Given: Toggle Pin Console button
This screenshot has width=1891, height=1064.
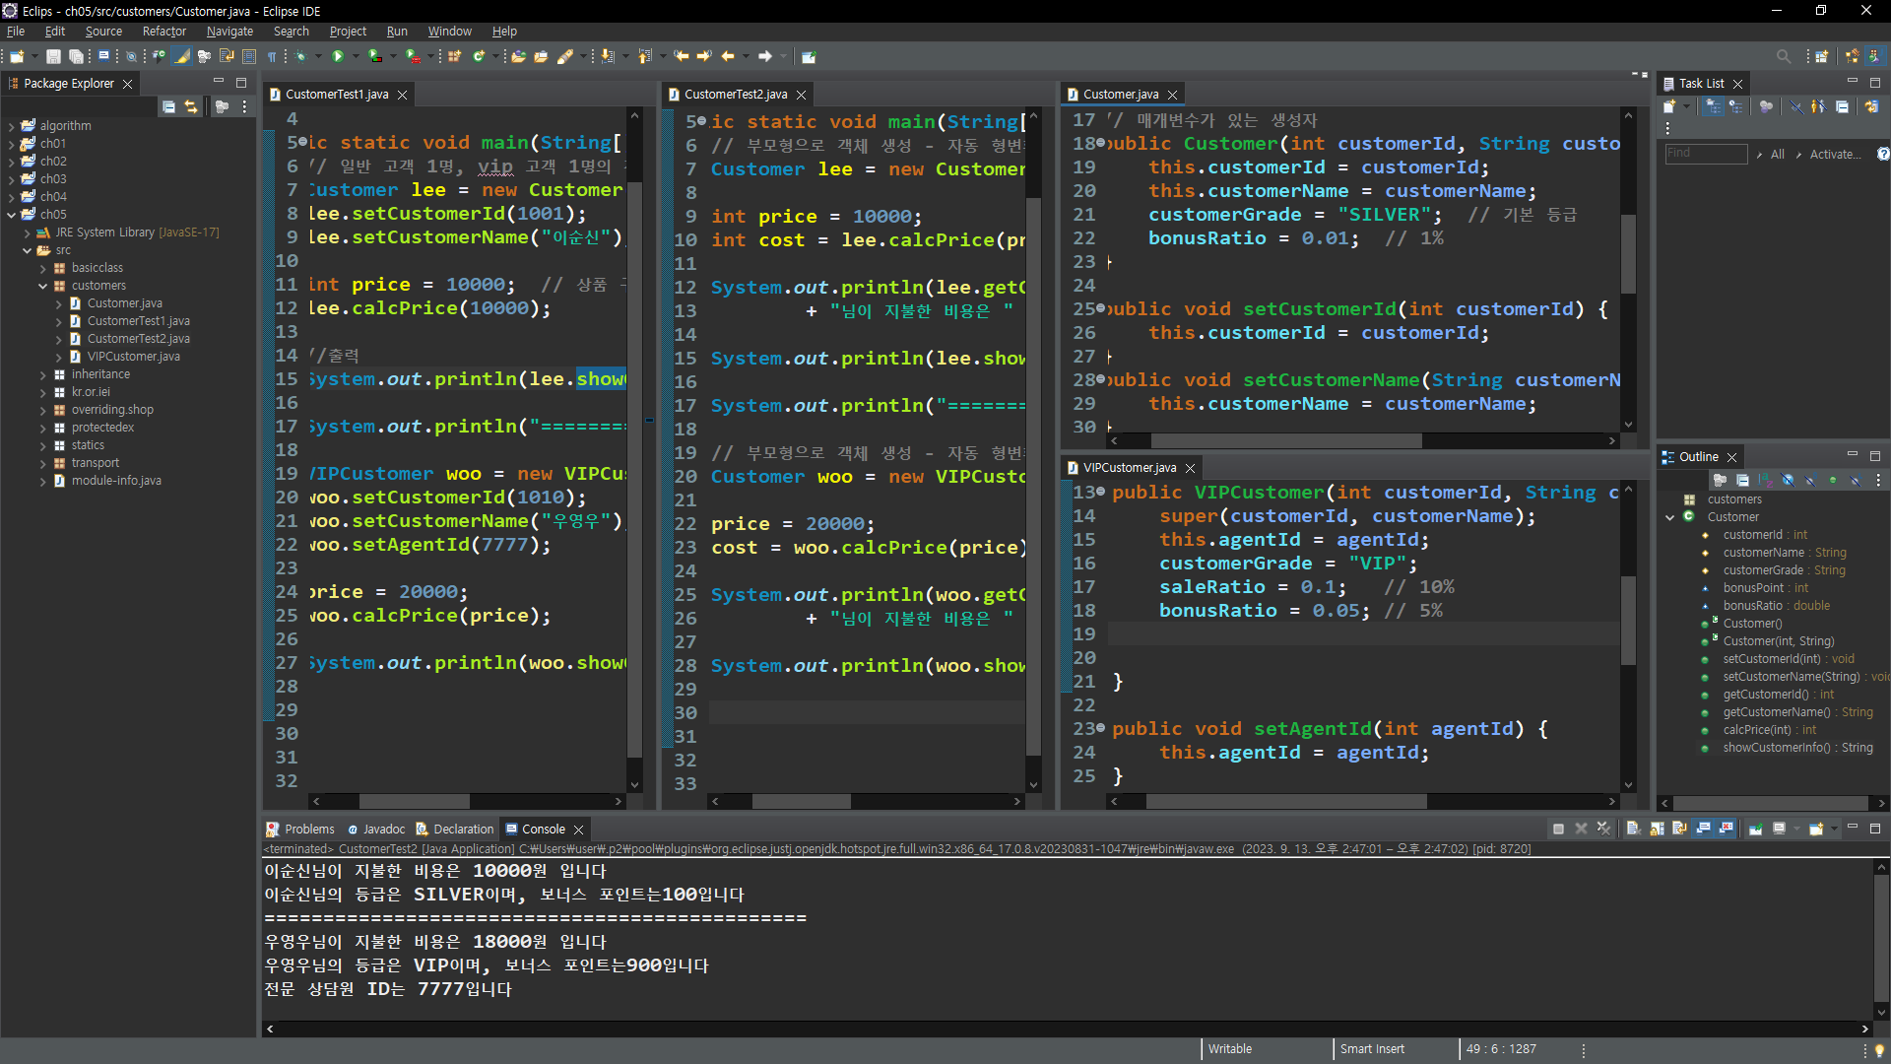Looking at the screenshot, I should tap(1755, 829).
